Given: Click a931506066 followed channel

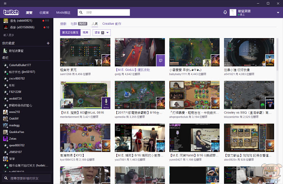Looking at the screenshot, I should point(27,27).
